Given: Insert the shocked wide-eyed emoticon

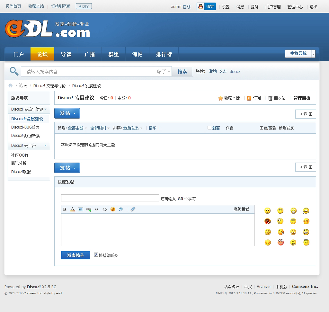Looking at the screenshot, I should (x=280, y=221).
